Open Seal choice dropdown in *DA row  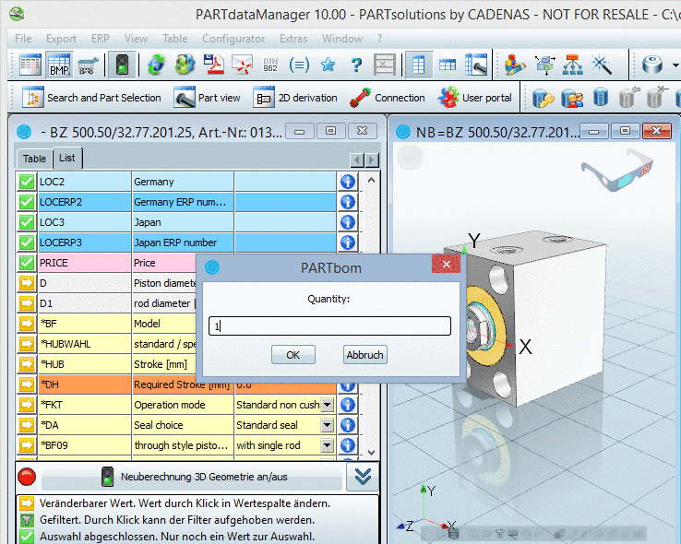[x=326, y=425]
